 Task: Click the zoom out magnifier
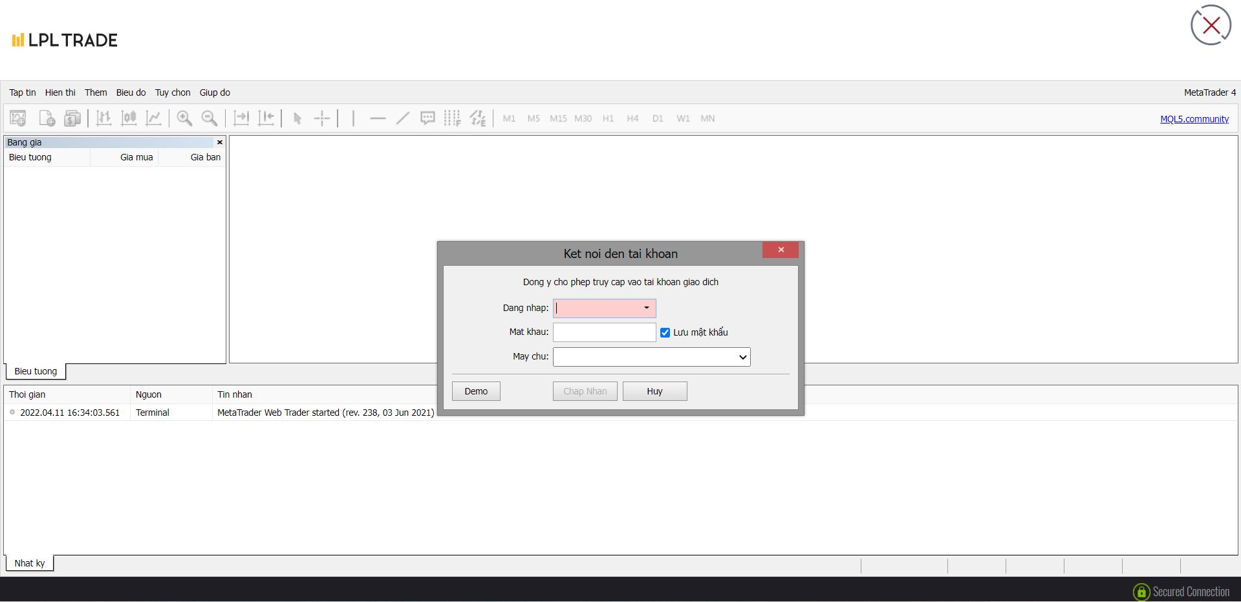209,118
